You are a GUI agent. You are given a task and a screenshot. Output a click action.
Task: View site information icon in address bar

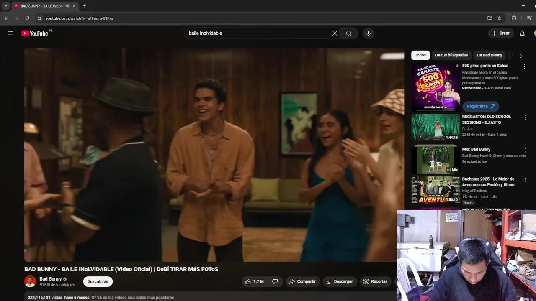tap(39, 18)
